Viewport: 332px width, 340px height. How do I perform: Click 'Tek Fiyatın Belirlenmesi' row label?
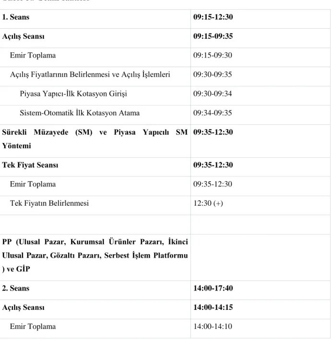tap(49, 203)
